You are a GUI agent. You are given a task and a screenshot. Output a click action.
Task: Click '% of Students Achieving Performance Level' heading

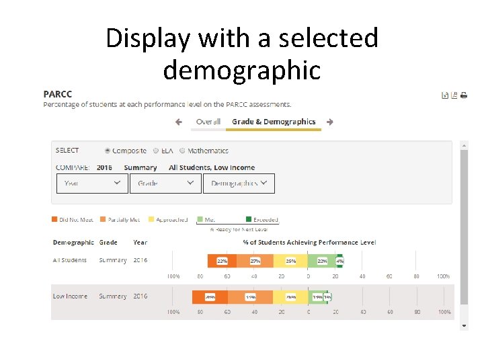click(x=310, y=243)
